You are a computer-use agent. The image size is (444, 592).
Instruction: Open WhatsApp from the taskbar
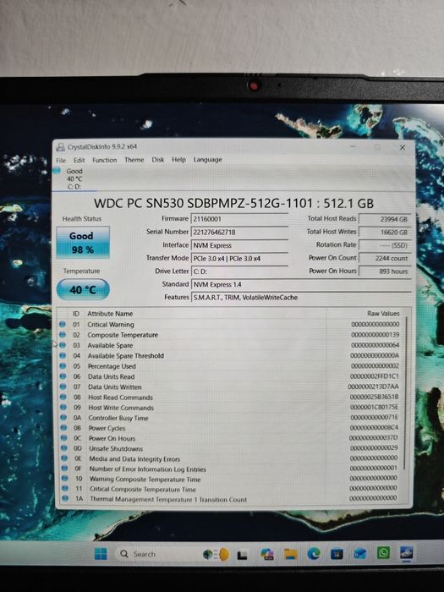pos(383,553)
